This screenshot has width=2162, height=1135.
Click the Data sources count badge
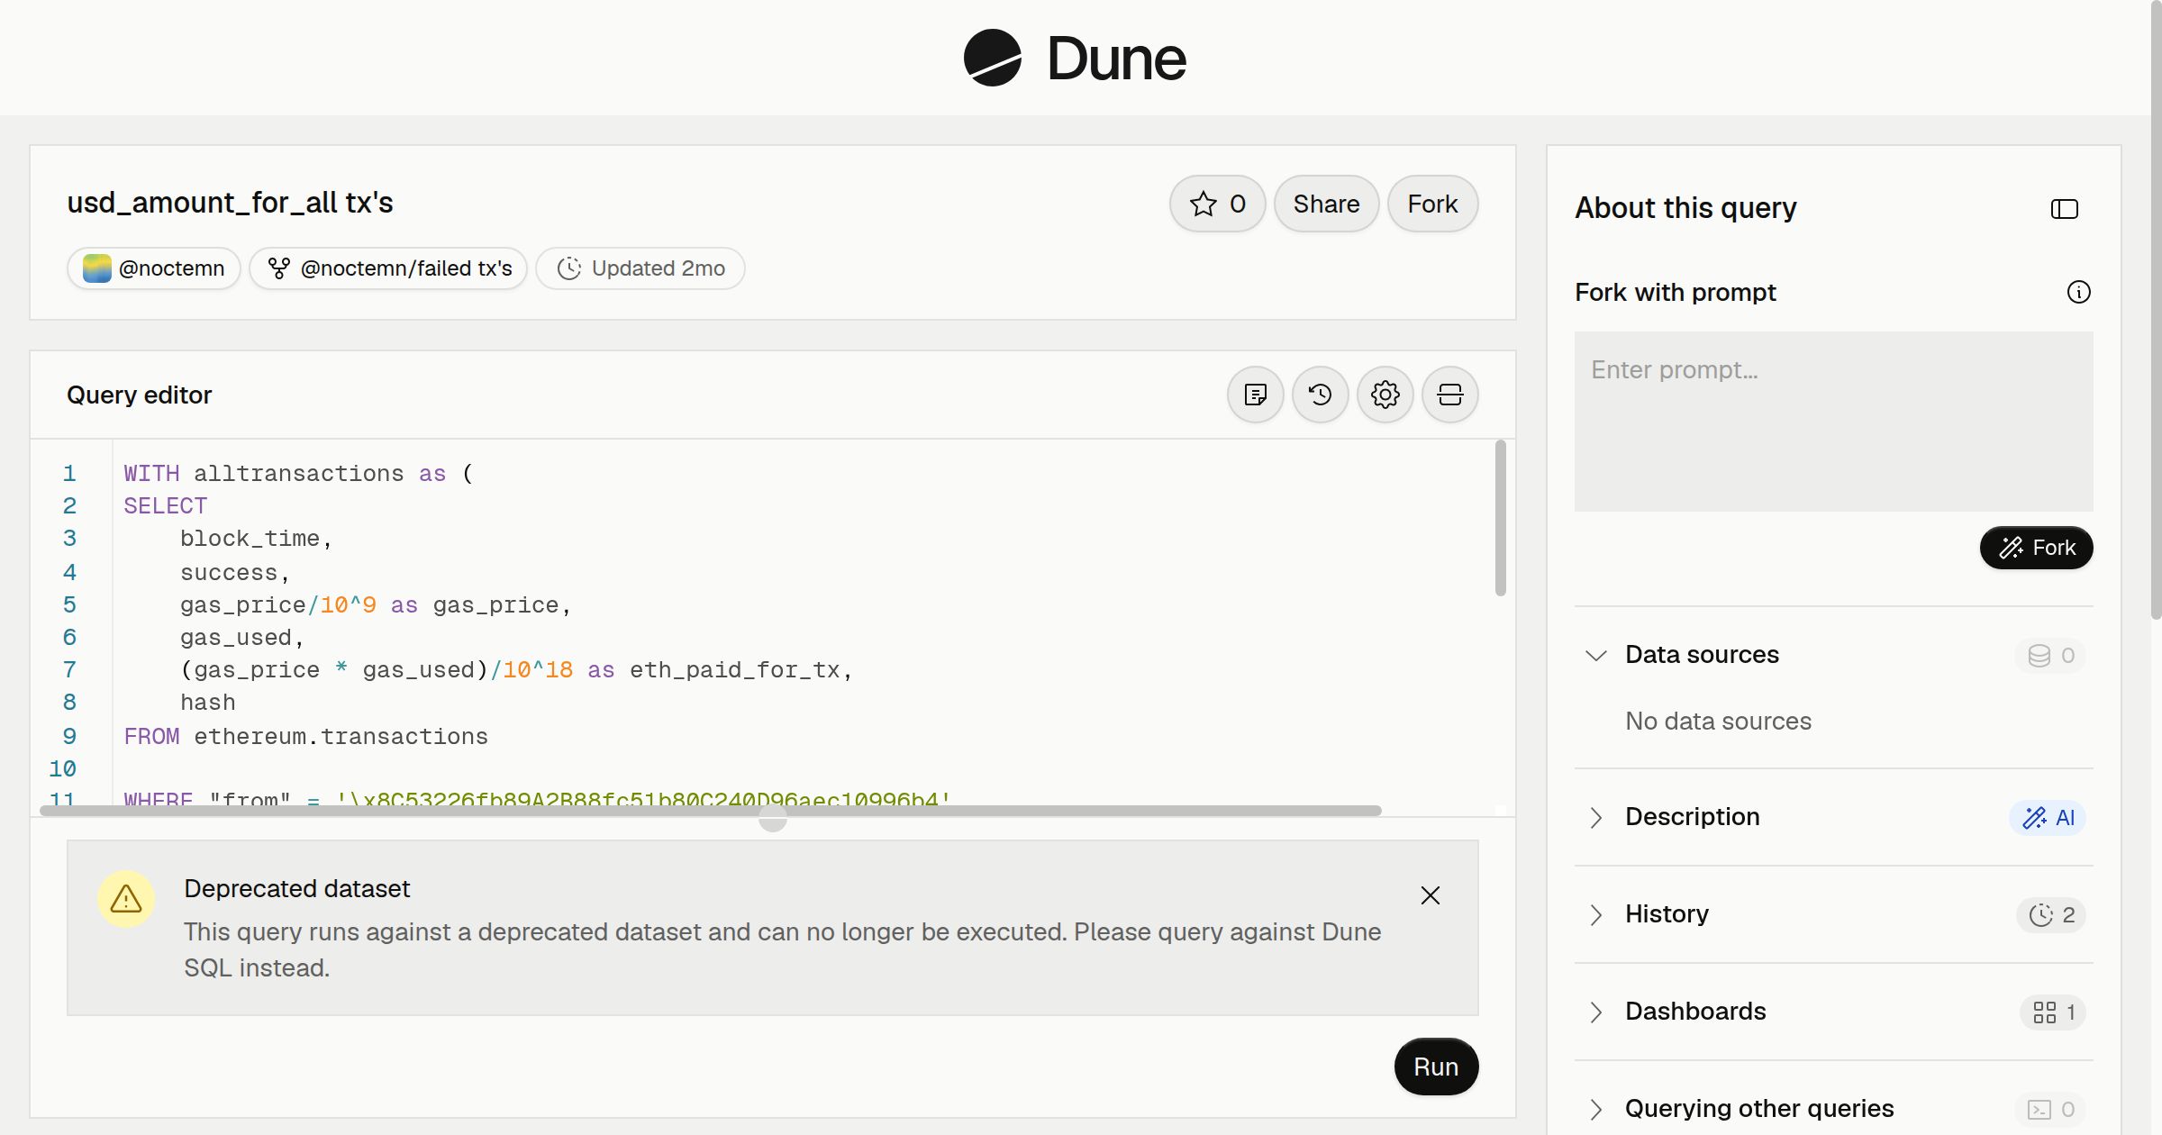[2050, 656]
